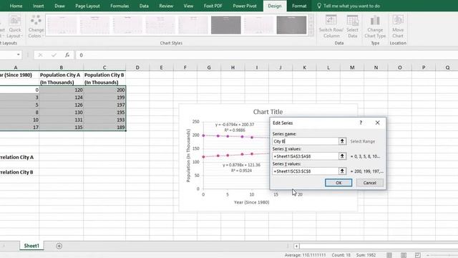Click the Series Y values input field
The image size is (458, 258).
coord(306,171)
